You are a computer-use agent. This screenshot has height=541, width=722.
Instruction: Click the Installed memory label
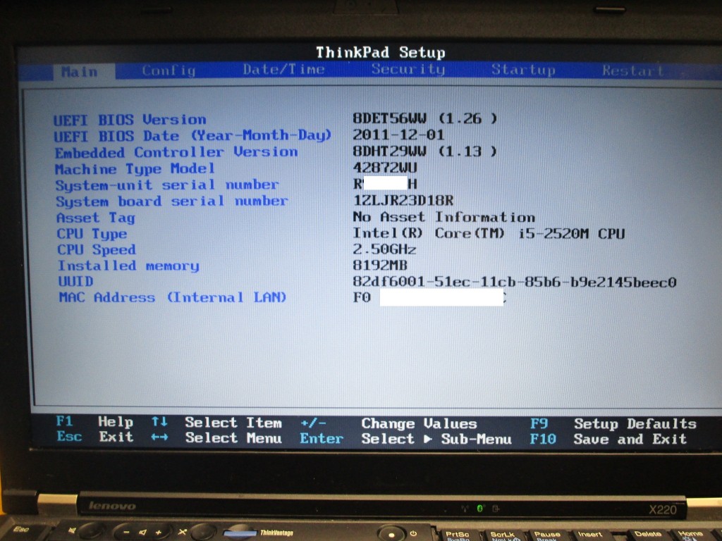point(128,266)
